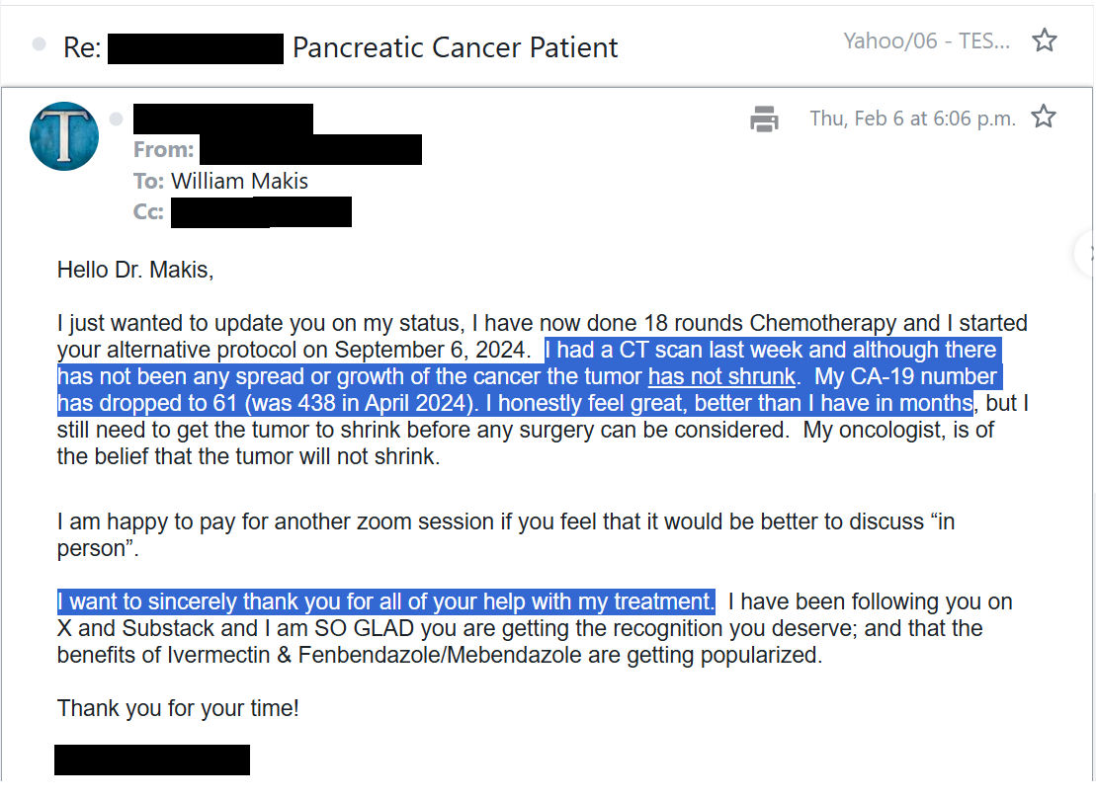This screenshot has height=800, width=1096.
Task: Click the redacted sender name in header
Action: [222, 118]
